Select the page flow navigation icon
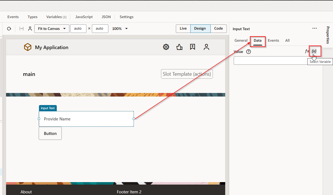The height and width of the screenshot is (195, 333). pyautogui.click(x=21, y=29)
